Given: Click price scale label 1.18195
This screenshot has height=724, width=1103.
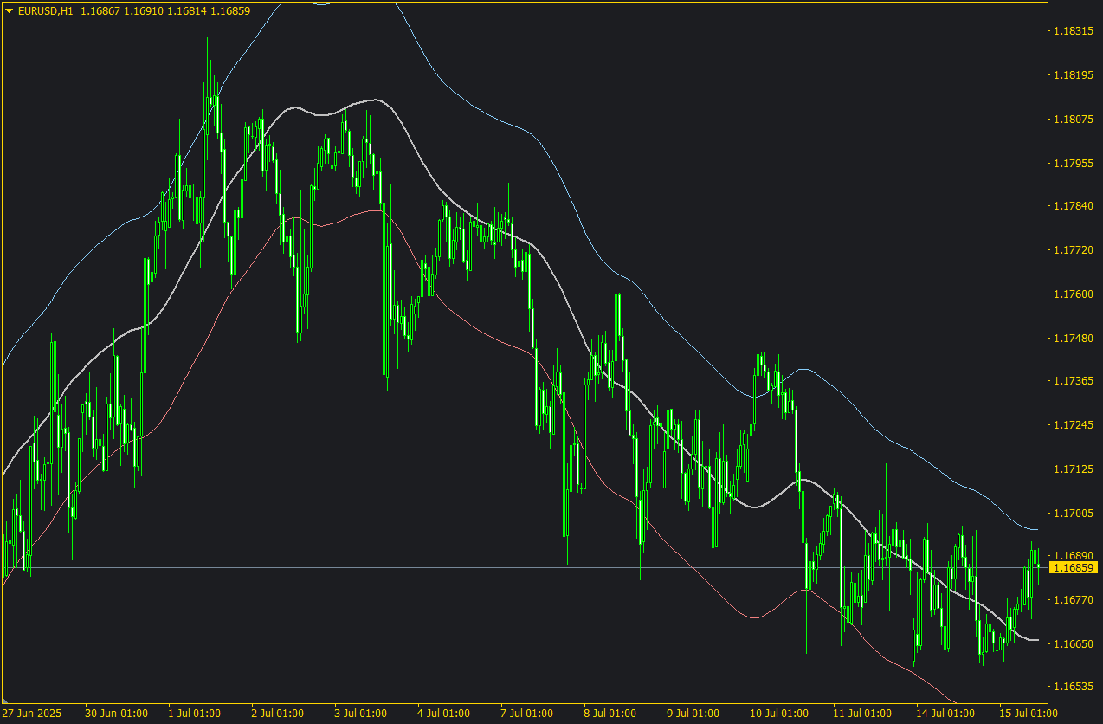Looking at the screenshot, I should pyautogui.click(x=1072, y=75).
